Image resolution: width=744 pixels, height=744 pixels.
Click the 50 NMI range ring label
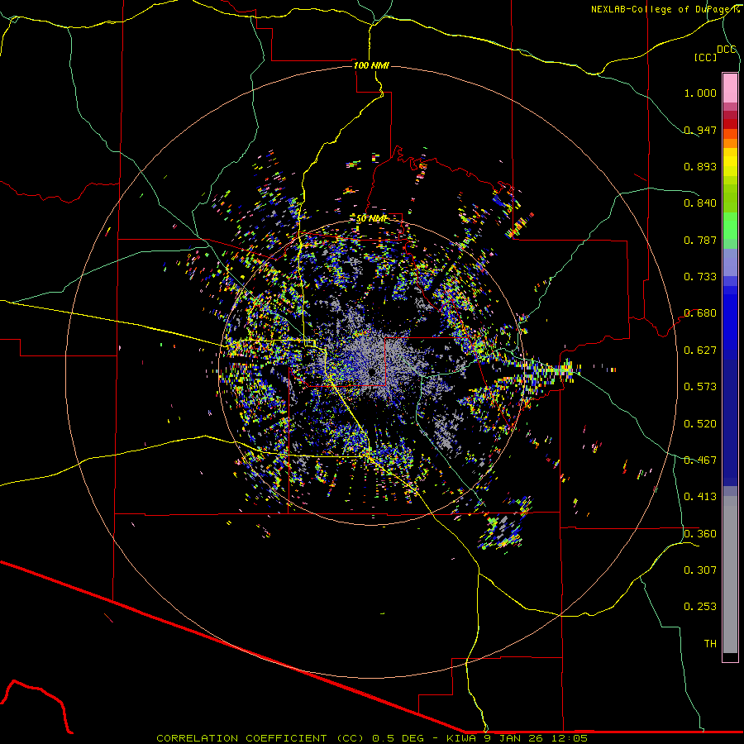371,219
